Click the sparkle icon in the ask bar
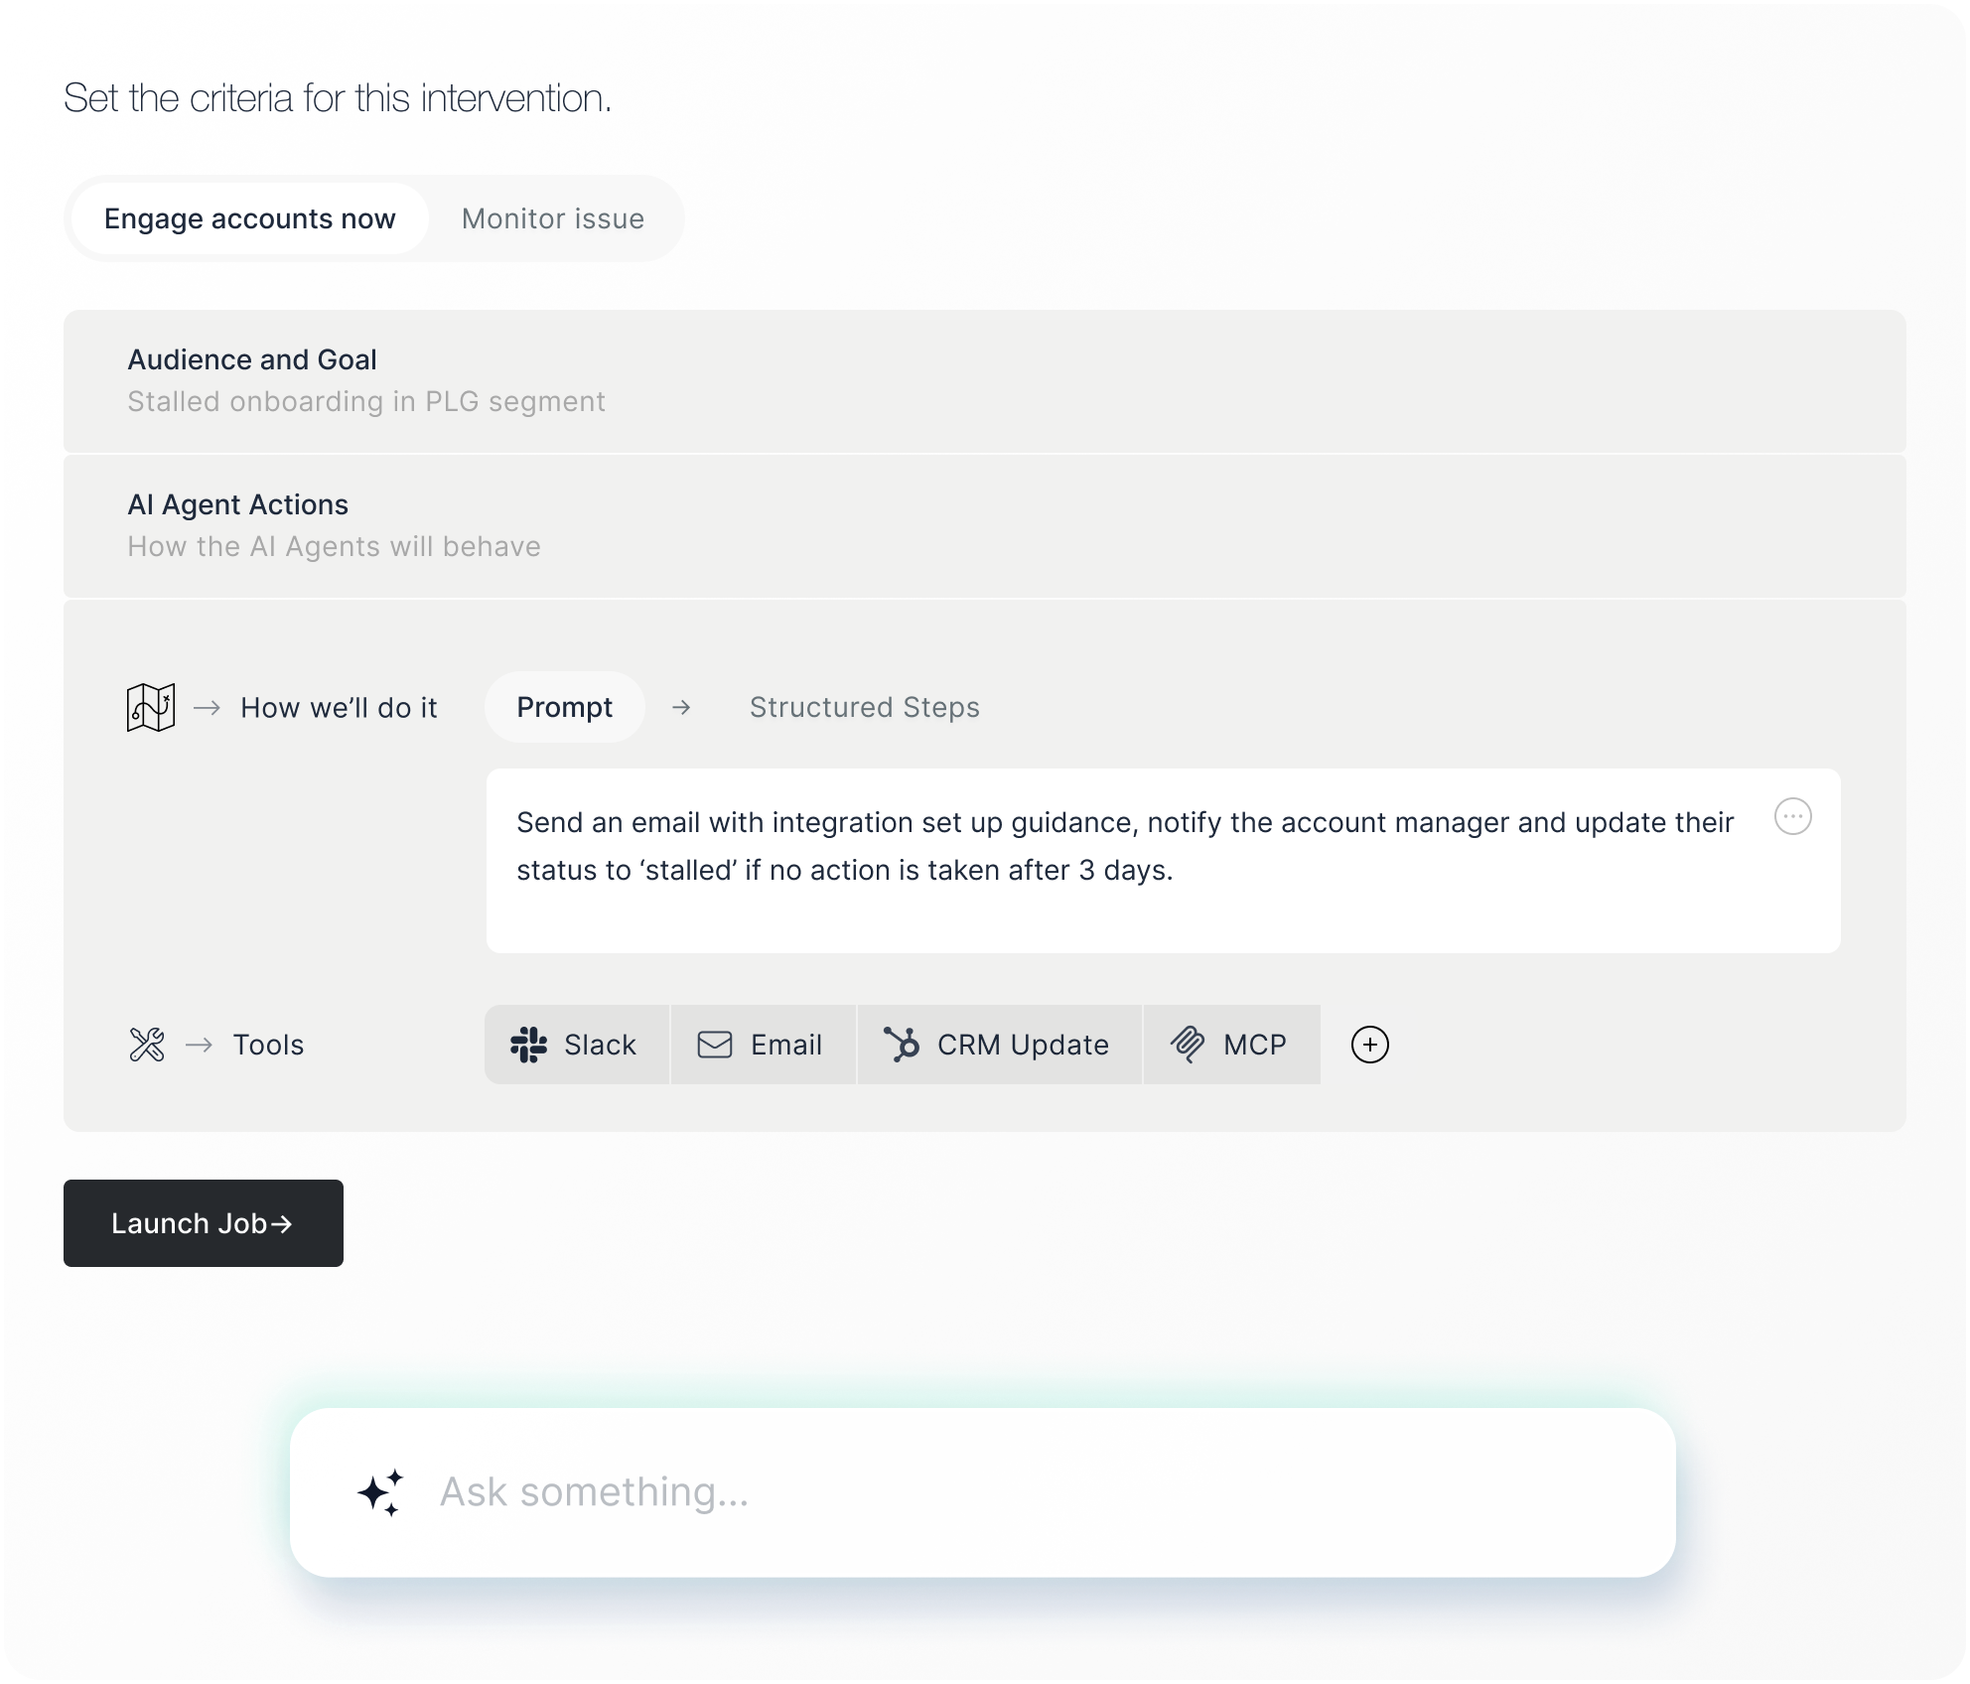Screen dimensions: 1970x1684 (381, 1492)
